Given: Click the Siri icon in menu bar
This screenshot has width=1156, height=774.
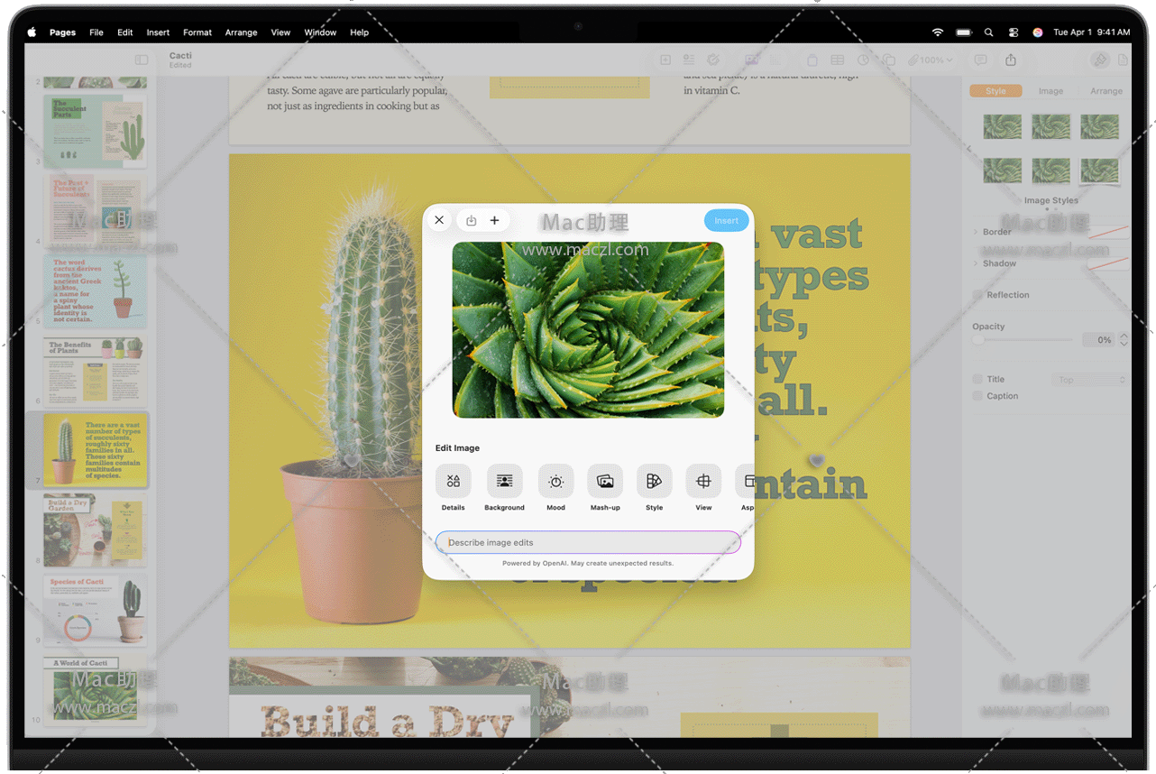Looking at the screenshot, I should click(1038, 32).
